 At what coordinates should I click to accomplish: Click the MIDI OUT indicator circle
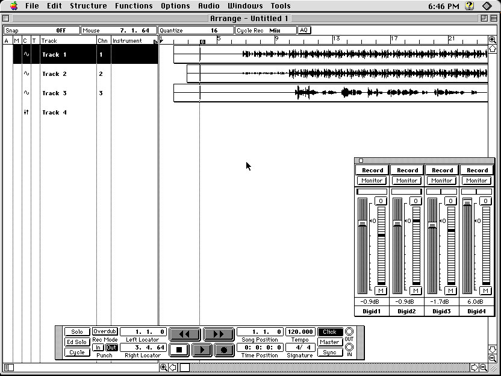349,331
